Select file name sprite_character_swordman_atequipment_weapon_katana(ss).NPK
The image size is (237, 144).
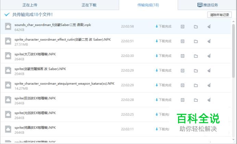click(x=64, y=83)
